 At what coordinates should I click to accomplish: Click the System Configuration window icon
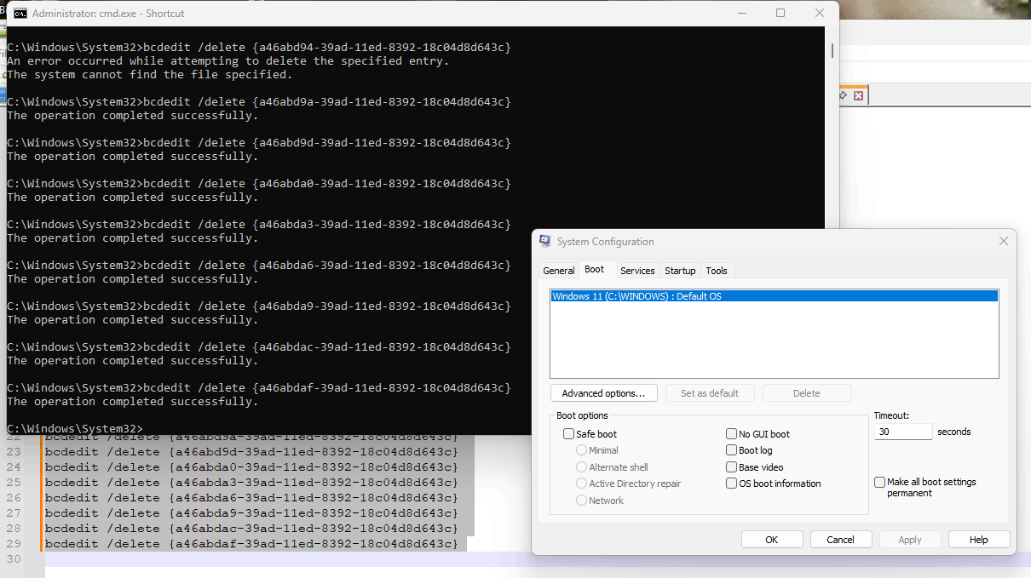545,242
